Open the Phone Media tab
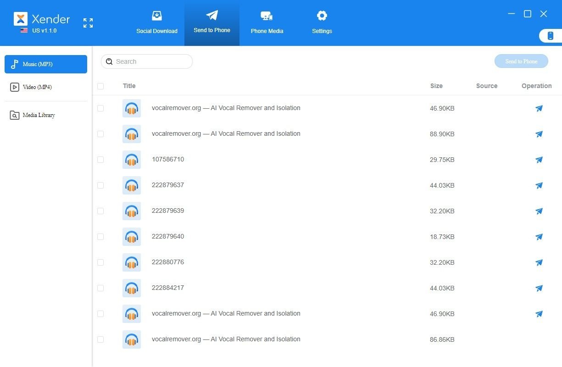The height and width of the screenshot is (367, 562). (x=267, y=23)
